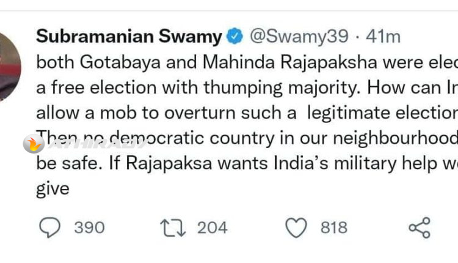Click the 818 likes count
This screenshot has width=458, height=263.
(x=334, y=228)
